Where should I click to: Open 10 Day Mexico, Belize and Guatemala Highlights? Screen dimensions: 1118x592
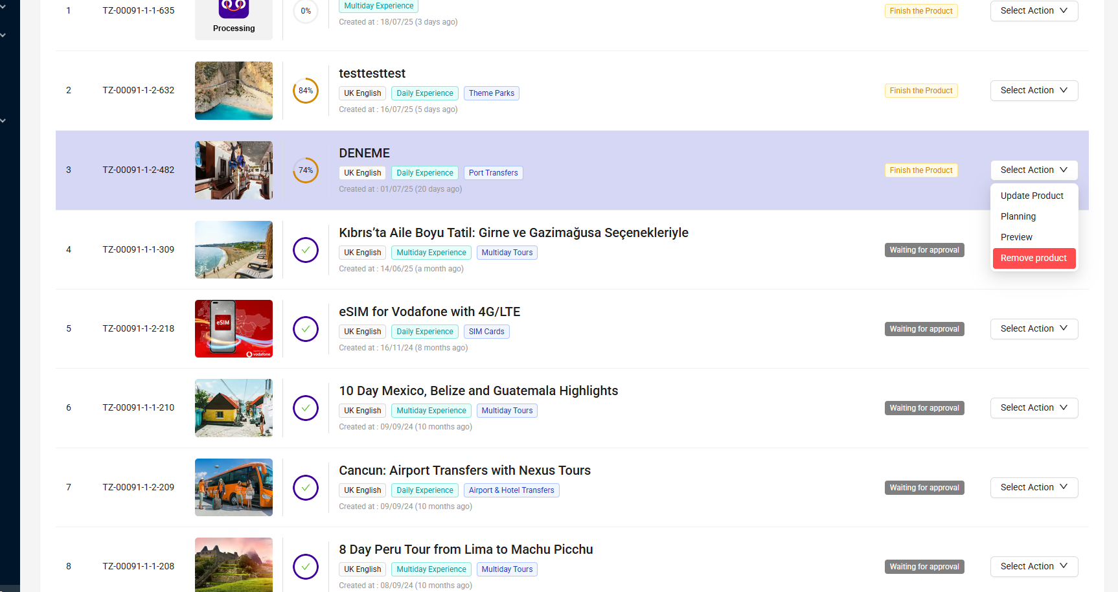479,391
